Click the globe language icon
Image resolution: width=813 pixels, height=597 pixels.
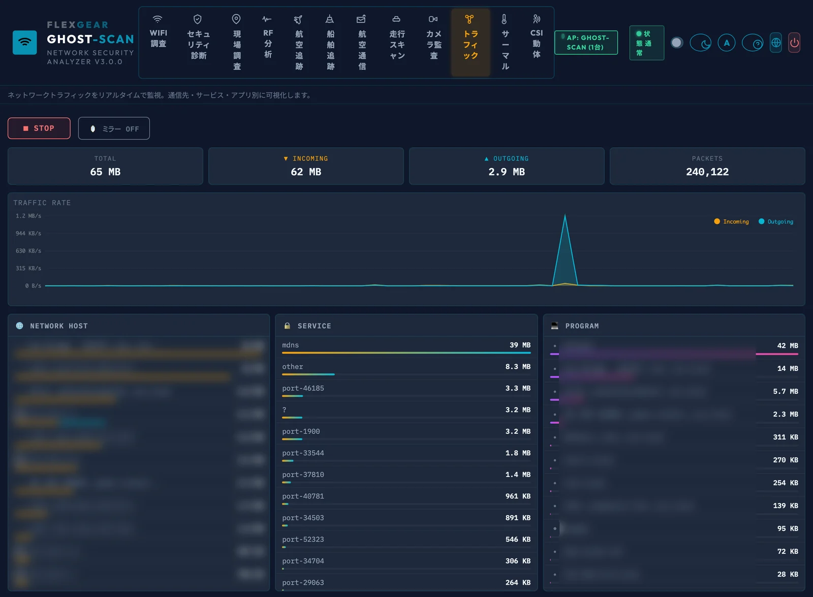(776, 43)
